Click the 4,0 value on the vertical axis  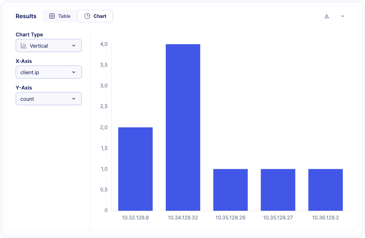[x=104, y=44]
